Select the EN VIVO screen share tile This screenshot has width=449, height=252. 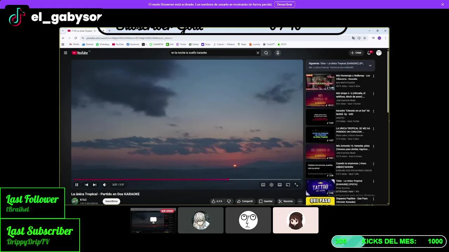point(153,220)
